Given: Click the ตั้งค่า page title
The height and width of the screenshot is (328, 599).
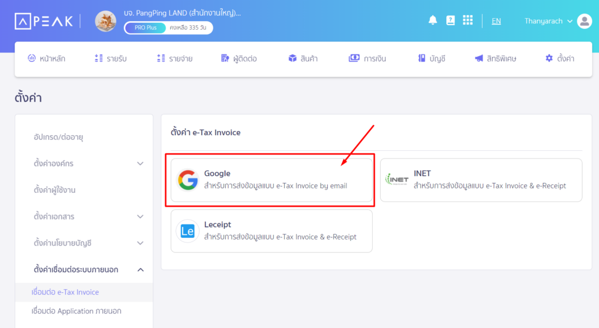Looking at the screenshot, I should tap(28, 98).
